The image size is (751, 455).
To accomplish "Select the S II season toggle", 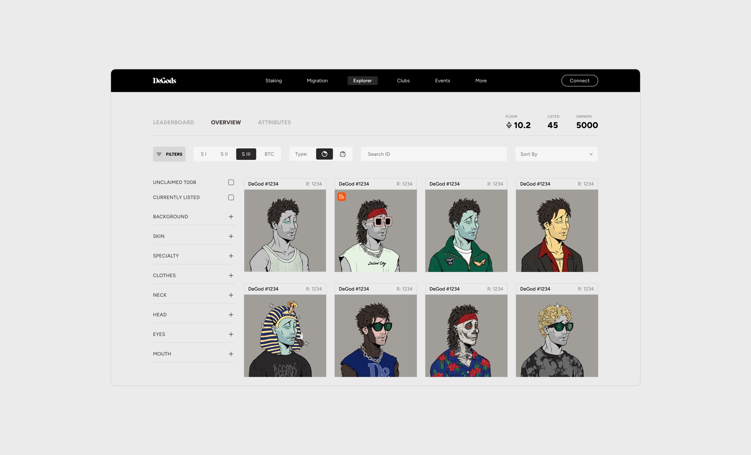I will (x=224, y=154).
